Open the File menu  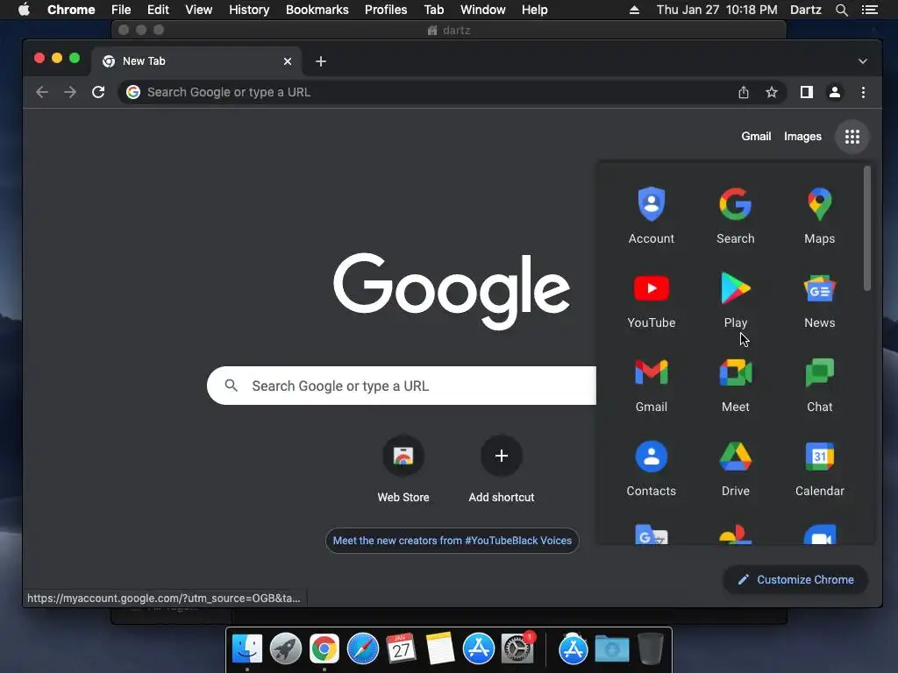(x=121, y=10)
